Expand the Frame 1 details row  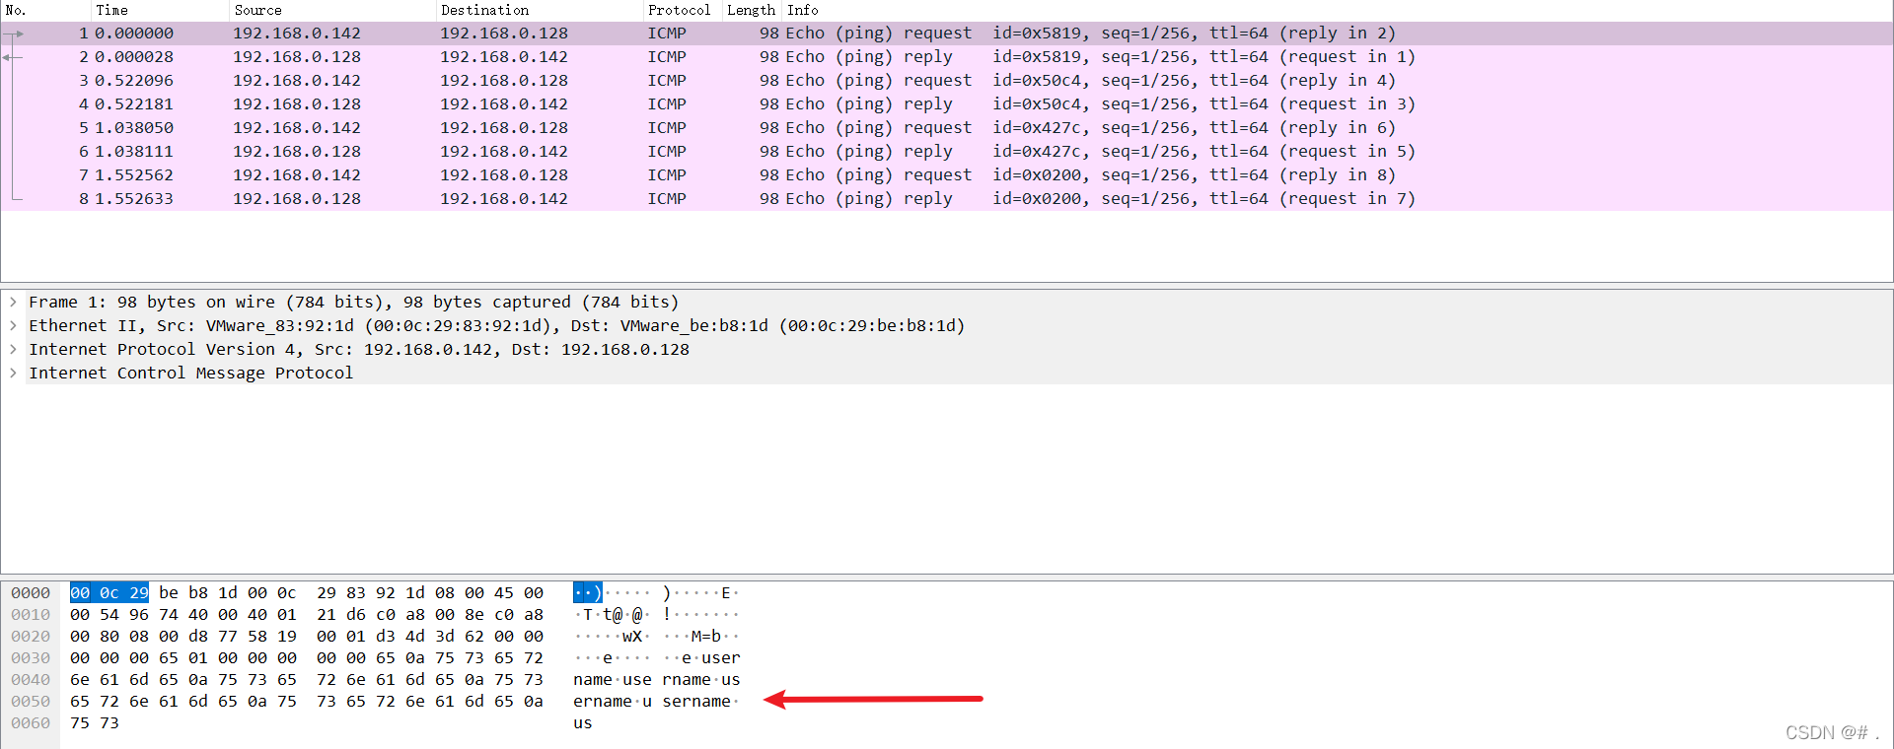pyautogui.click(x=13, y=302)
